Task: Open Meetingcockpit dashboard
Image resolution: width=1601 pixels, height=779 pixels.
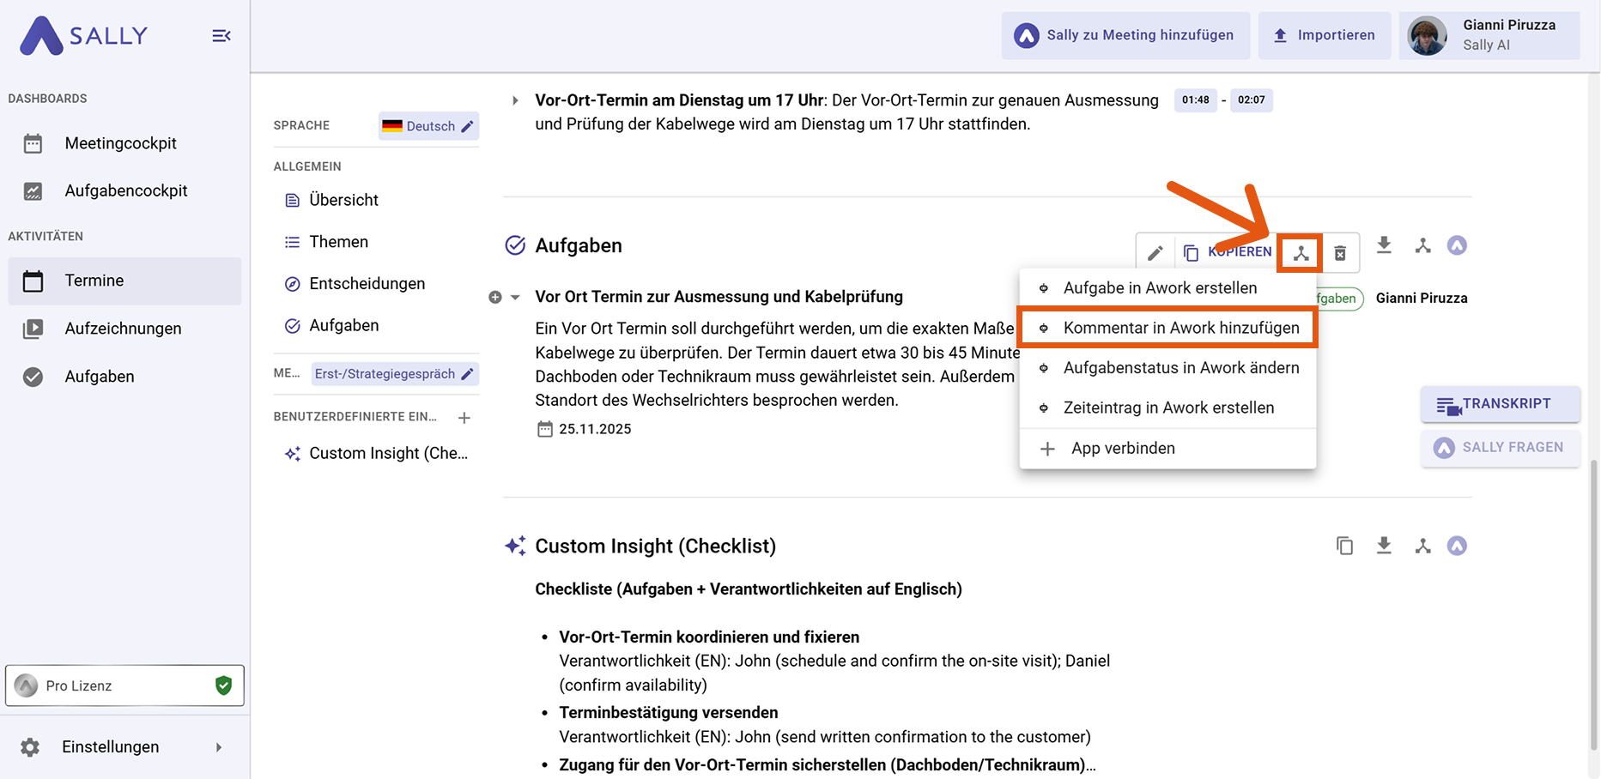Action: click(120, 143)
